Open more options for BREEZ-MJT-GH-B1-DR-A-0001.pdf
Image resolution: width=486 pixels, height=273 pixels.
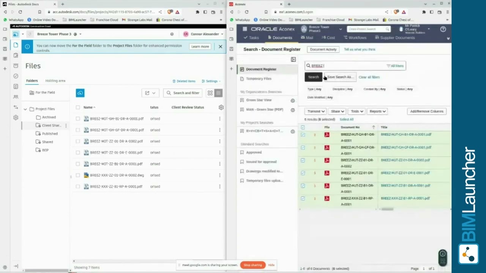[219, 119]
